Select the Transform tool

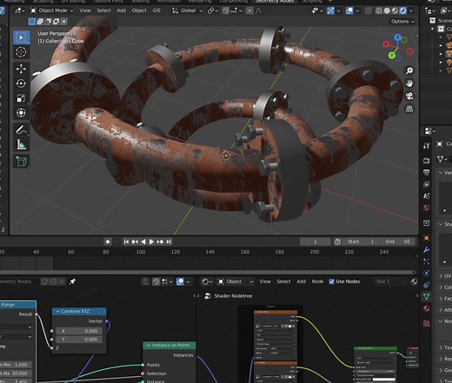point(21,112)
